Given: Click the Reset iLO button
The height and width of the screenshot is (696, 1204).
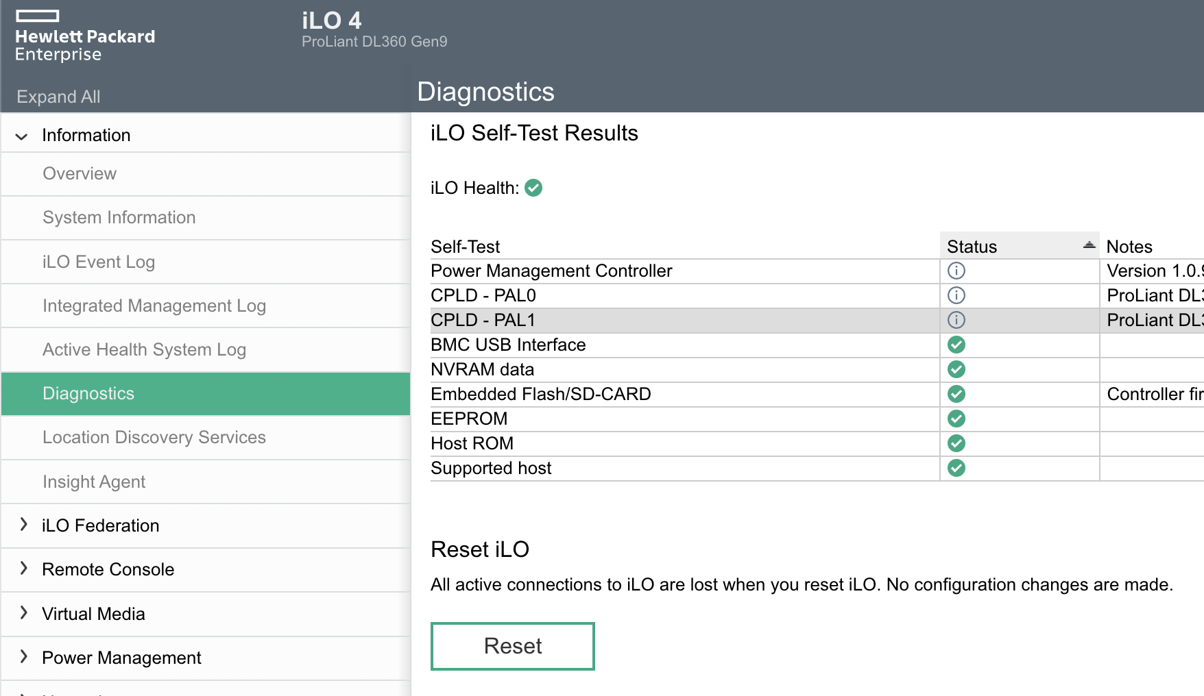Looking at the screenshot, I should (x=513, y=646).
